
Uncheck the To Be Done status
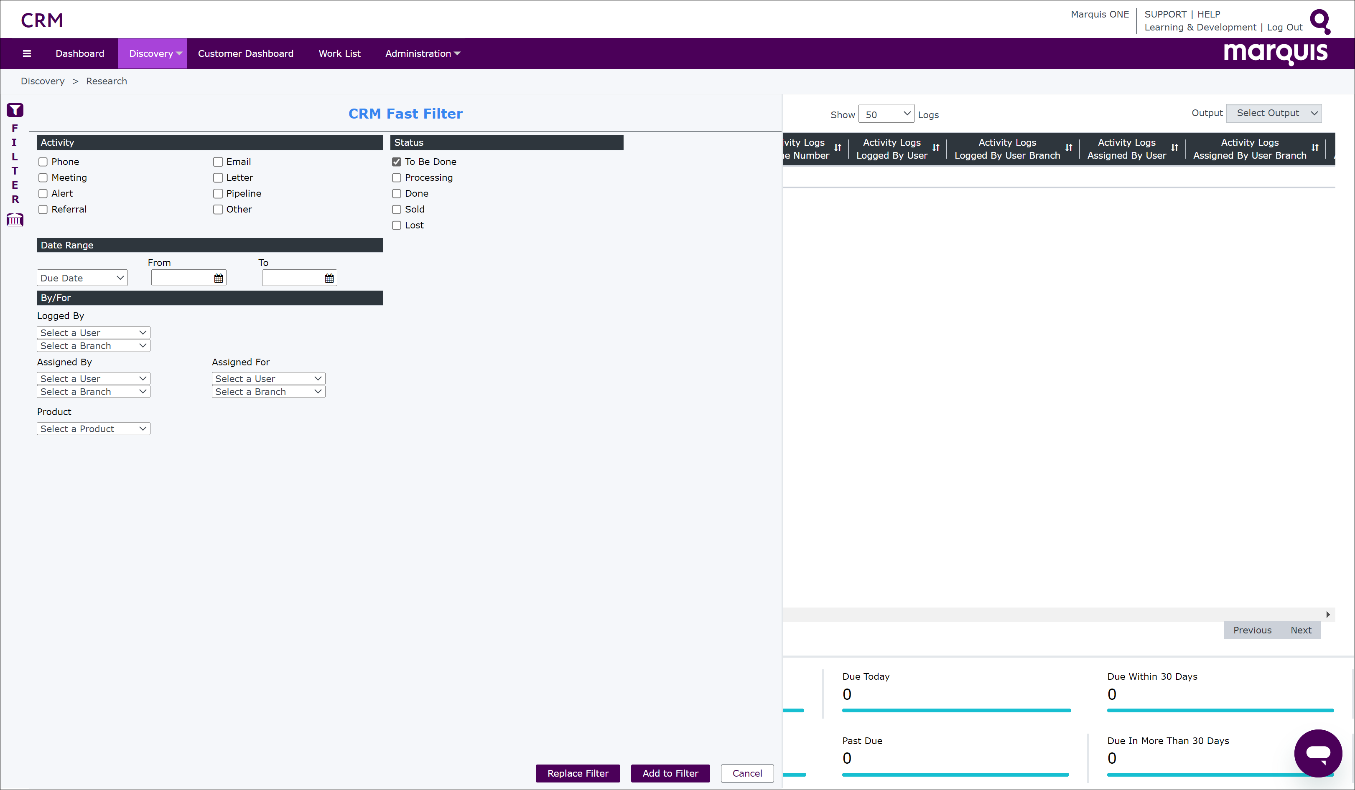click(x=396, y=161)
